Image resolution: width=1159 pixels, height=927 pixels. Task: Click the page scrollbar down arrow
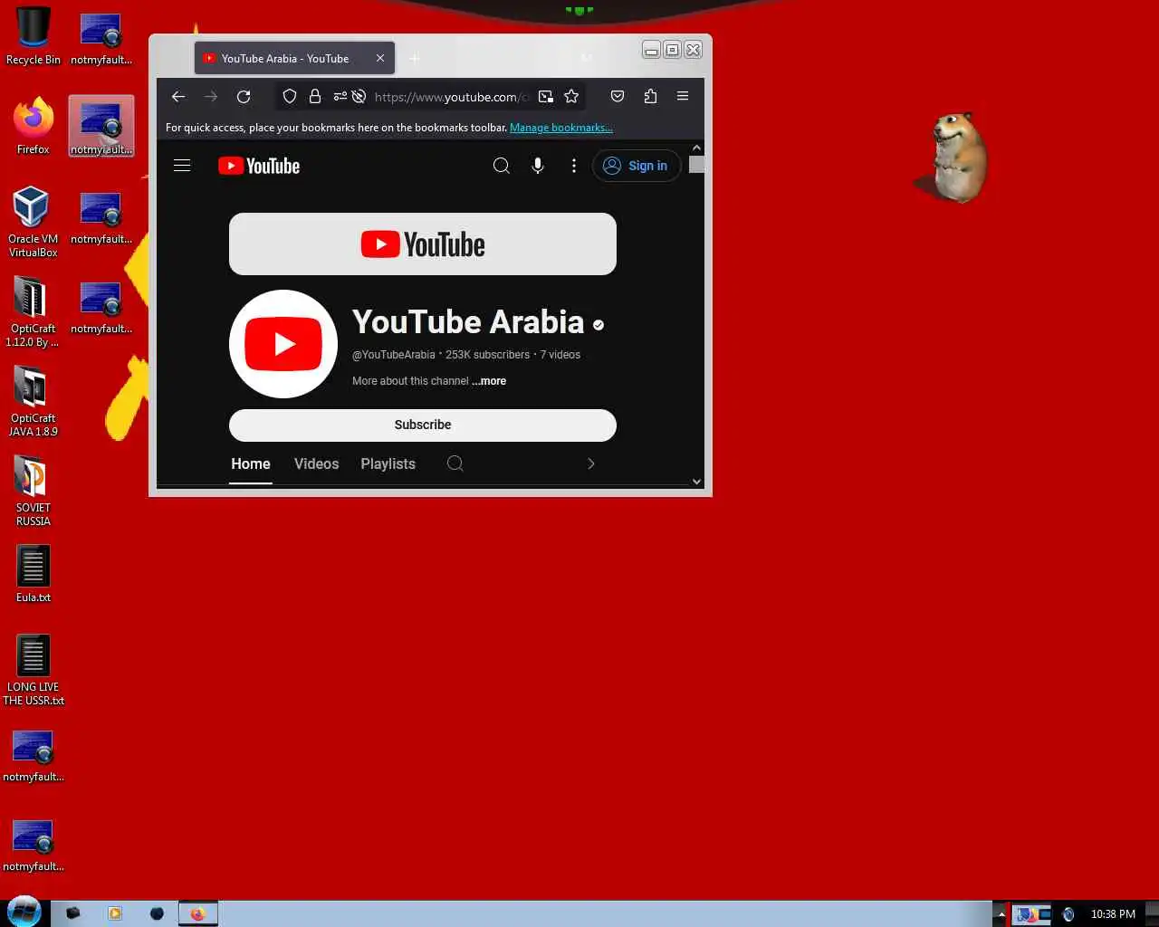click(x=696, y=482)
